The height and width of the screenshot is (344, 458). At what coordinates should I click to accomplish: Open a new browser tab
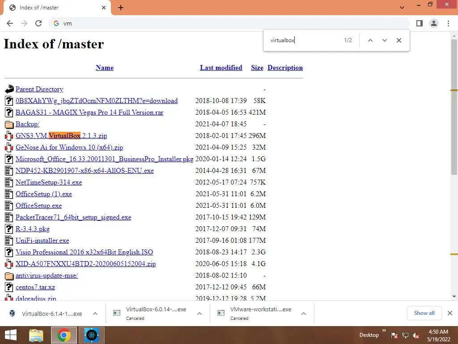click(121, 8)
